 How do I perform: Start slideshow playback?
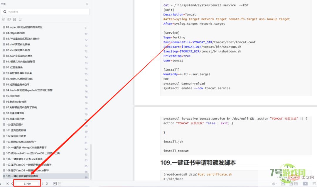(x=305, y=184)
